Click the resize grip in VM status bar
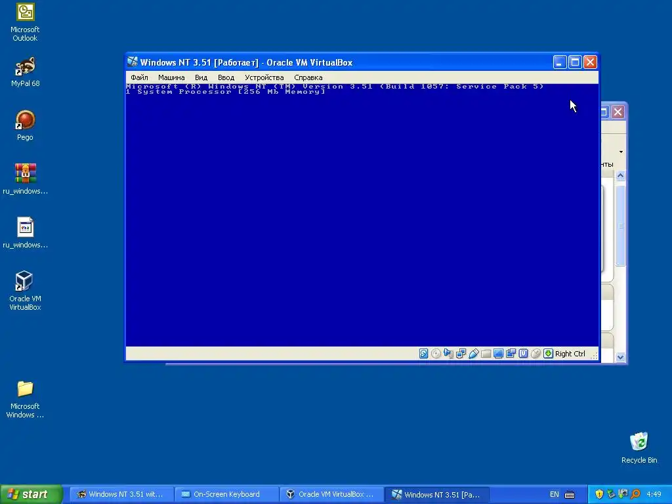 point(594,355)
